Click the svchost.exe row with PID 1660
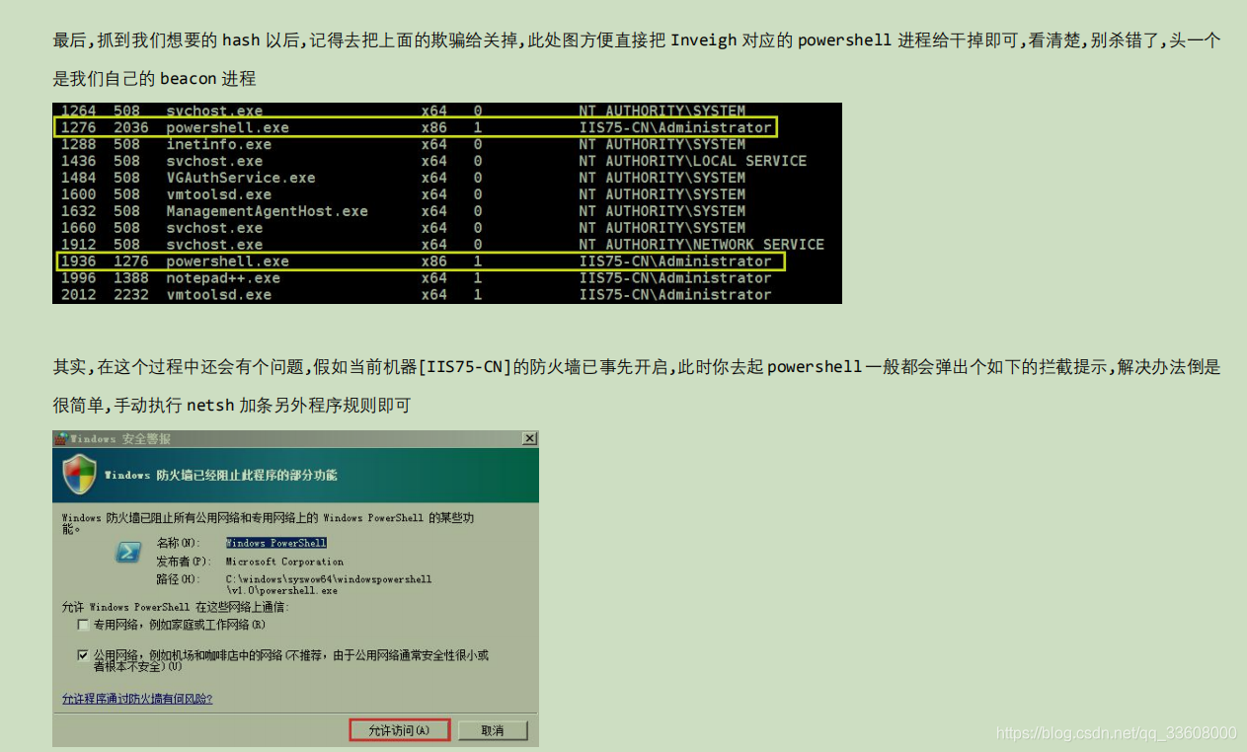The width and height of the screenshot is (1247, 752). [447, 228]
